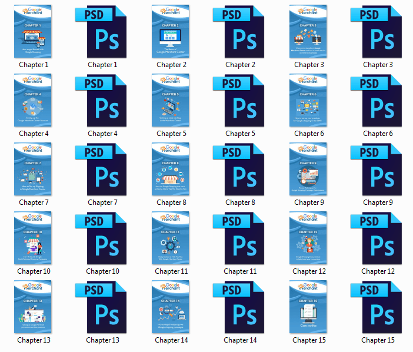Select the Chapter 15 Case Studies cover thumbnail
413x352 pixels.
(308, 306)
